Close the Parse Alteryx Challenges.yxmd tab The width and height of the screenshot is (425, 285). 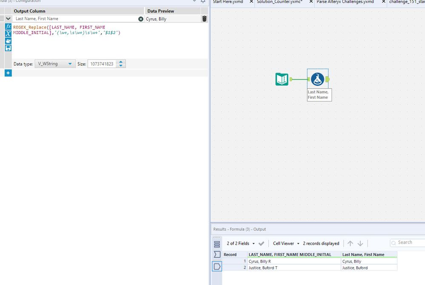pos(384,2)
